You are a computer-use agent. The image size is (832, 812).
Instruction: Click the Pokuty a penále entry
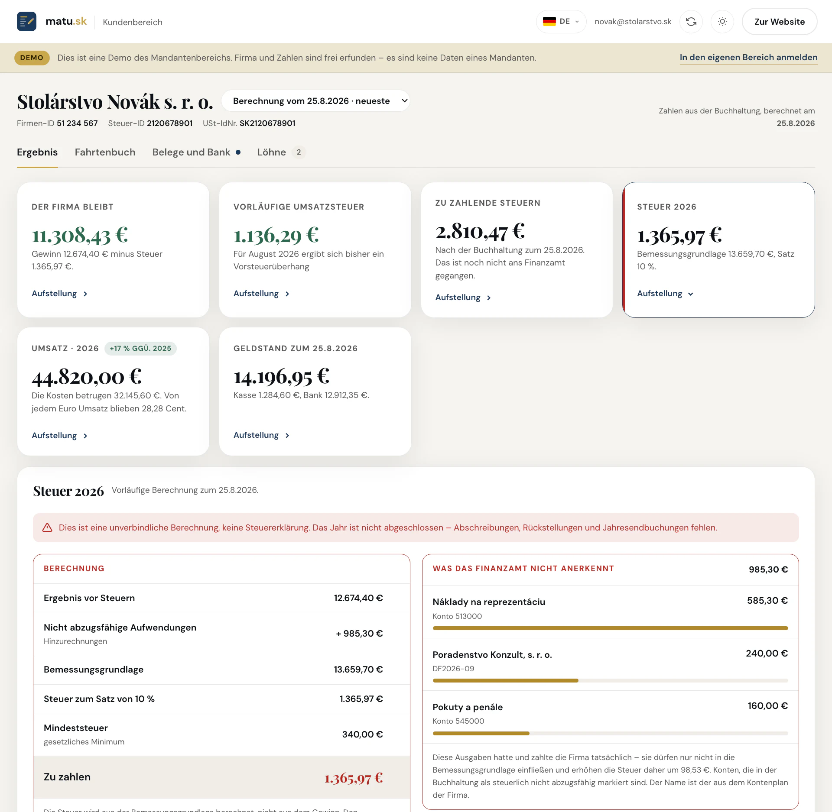(x=610, y=717)
